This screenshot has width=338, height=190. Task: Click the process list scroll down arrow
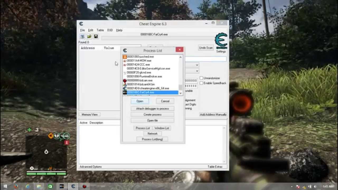[x=181, y=93]
